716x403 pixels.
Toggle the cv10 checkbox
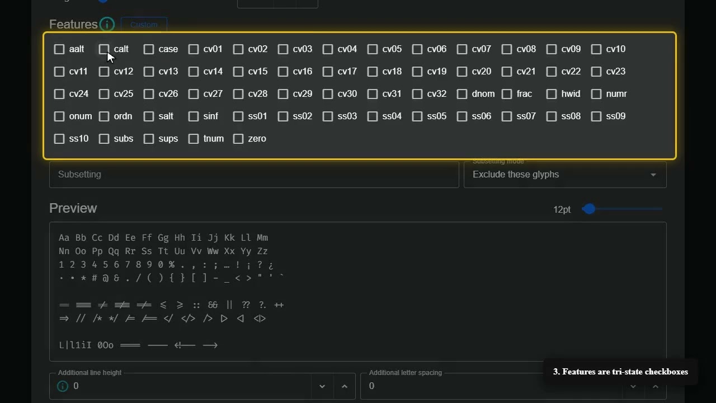(x=596, y=49)
